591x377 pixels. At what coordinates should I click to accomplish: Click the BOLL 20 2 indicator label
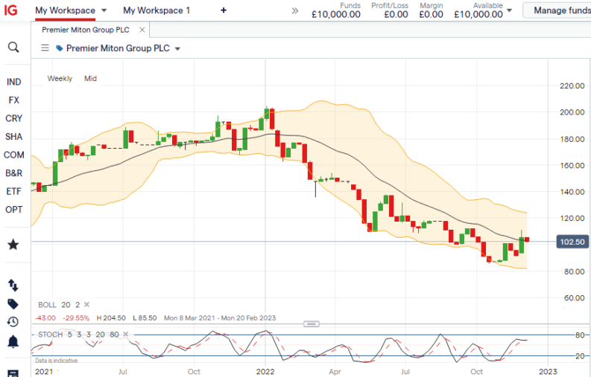[59, 305]
